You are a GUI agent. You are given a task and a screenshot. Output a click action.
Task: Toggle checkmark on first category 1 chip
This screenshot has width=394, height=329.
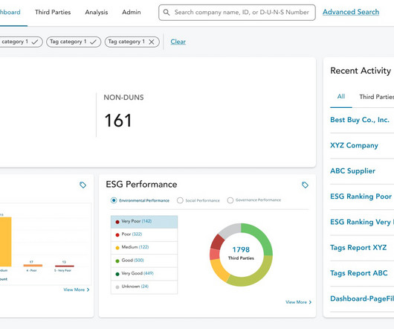[x=35, y=42]
